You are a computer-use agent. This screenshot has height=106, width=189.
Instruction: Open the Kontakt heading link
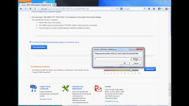[108, 87]
